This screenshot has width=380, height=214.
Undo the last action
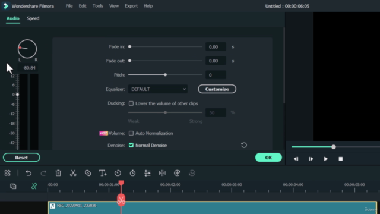28,173
